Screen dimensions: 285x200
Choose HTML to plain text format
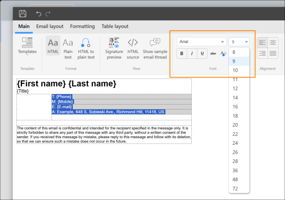pos(86,49)
